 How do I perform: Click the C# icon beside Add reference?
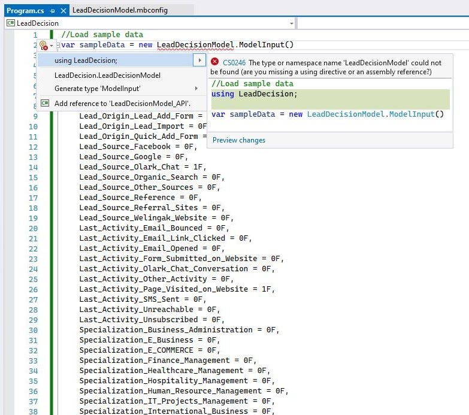45,104
